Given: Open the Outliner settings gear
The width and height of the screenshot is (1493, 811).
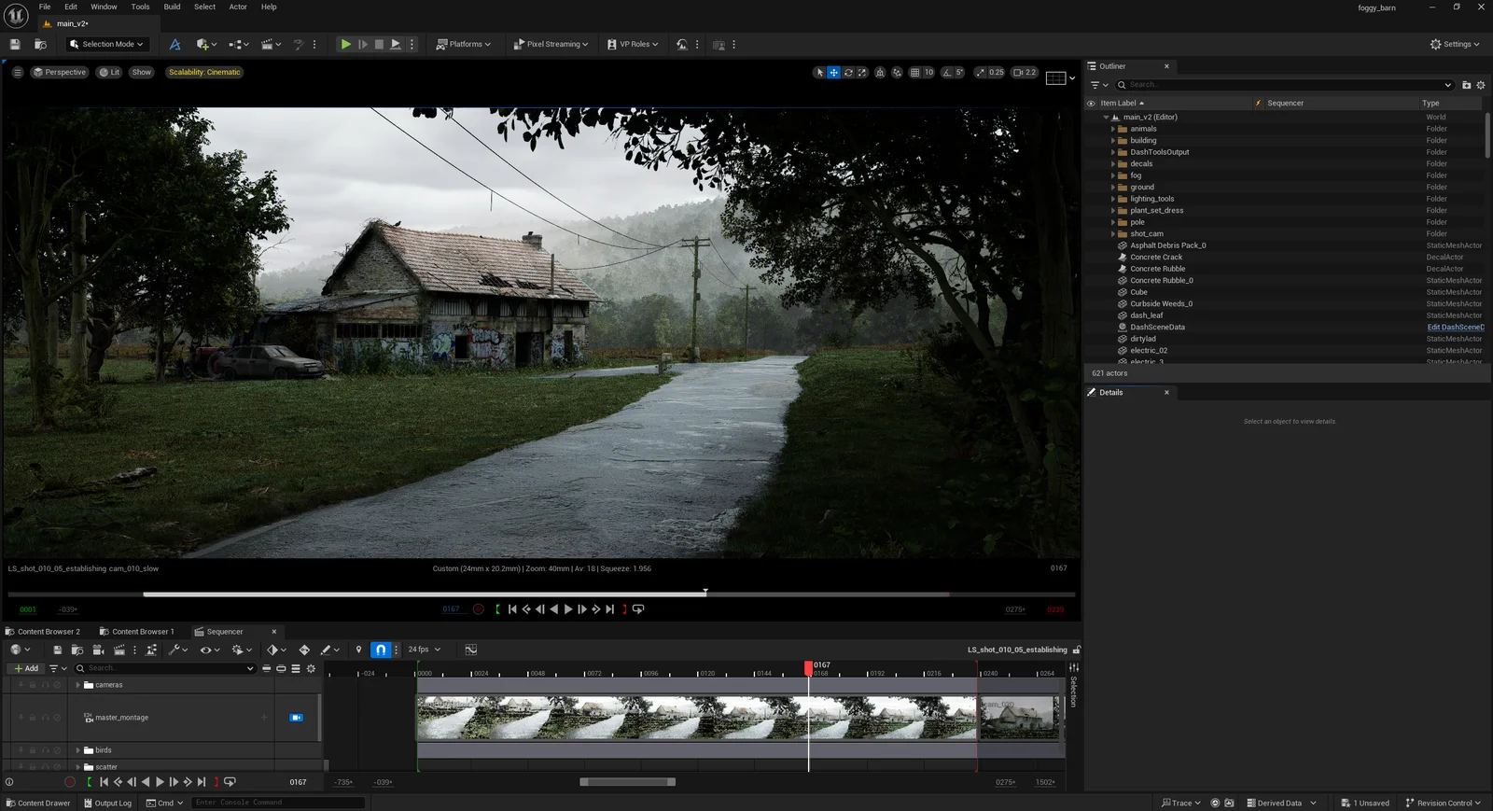Looking at the screenshot, I should click(1481, 85).
